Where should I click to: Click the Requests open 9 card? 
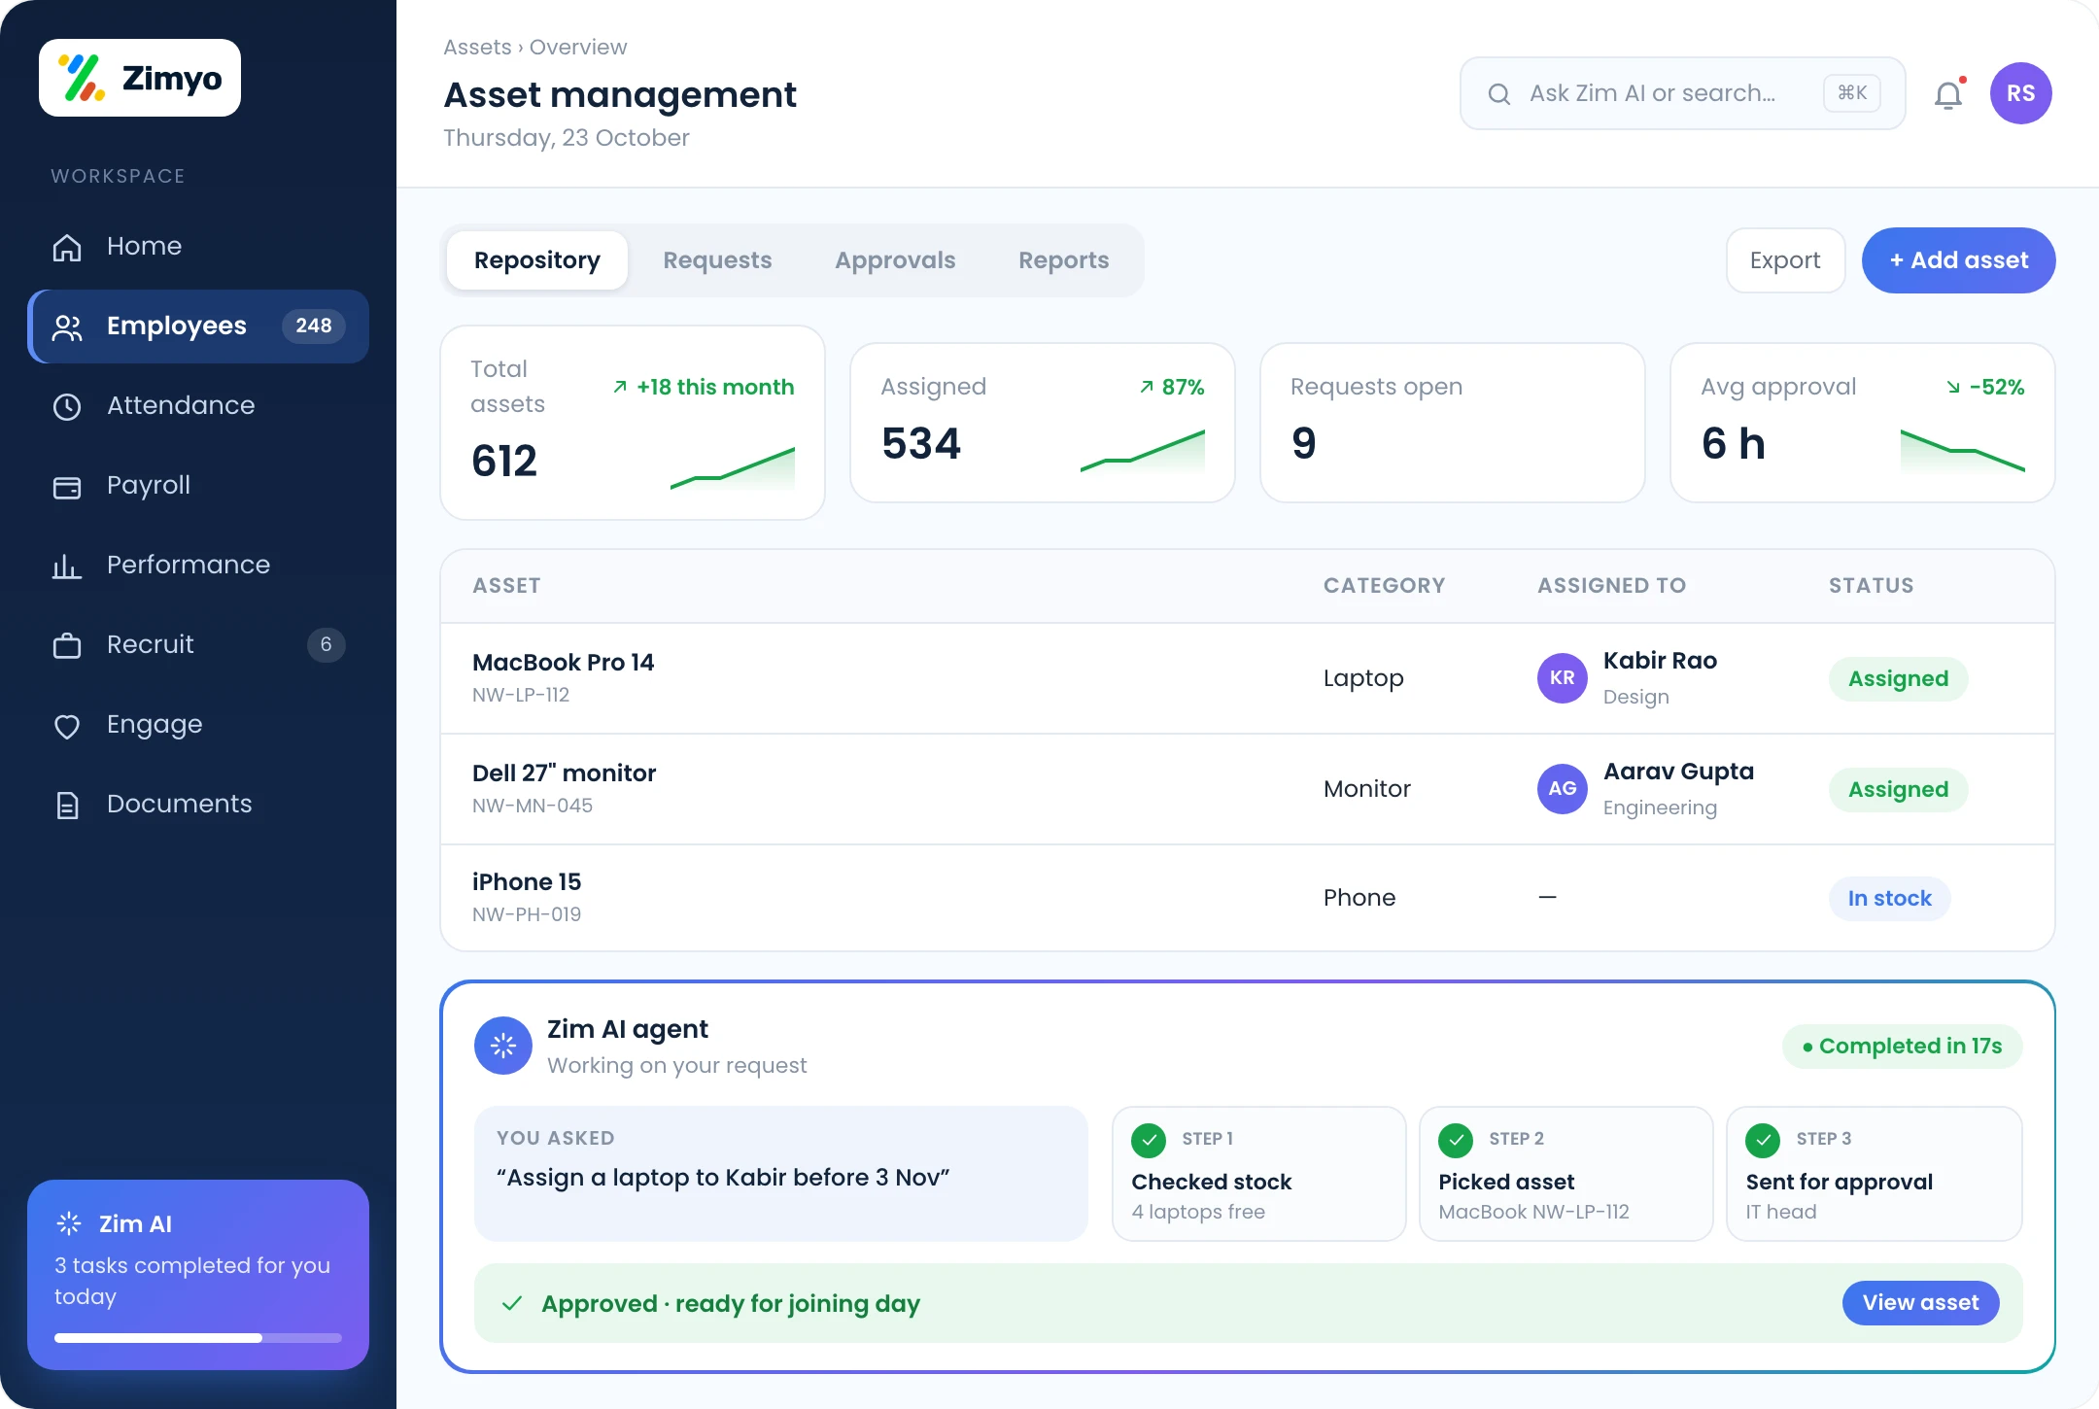pyautogui.click(x=1453, y=423)
